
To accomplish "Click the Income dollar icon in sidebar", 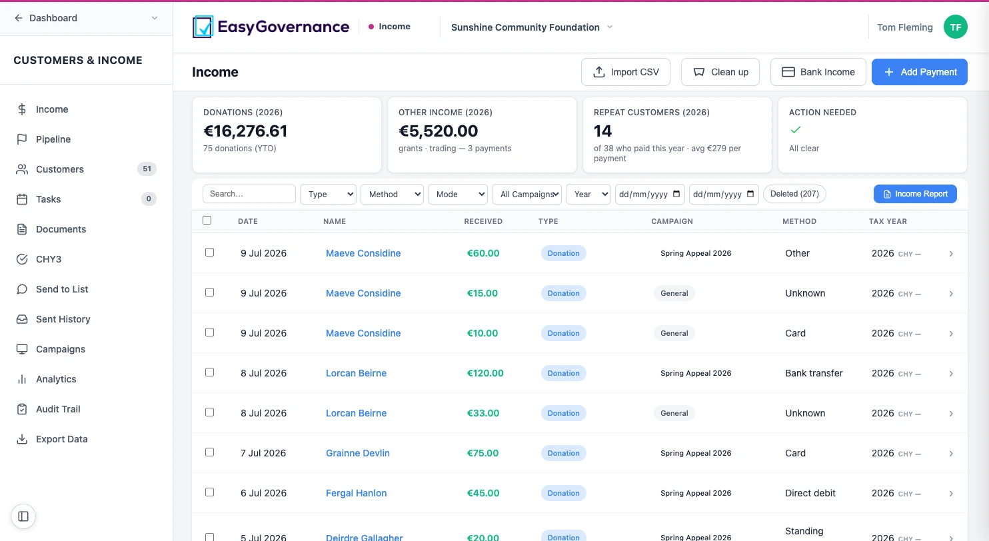I will 22,109.
